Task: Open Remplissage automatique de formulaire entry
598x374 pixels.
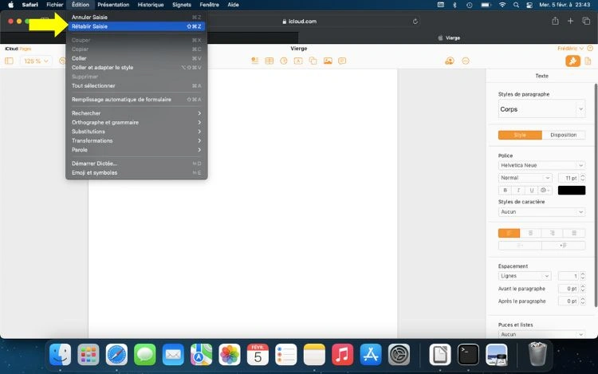Action: (x=136, y=100)
